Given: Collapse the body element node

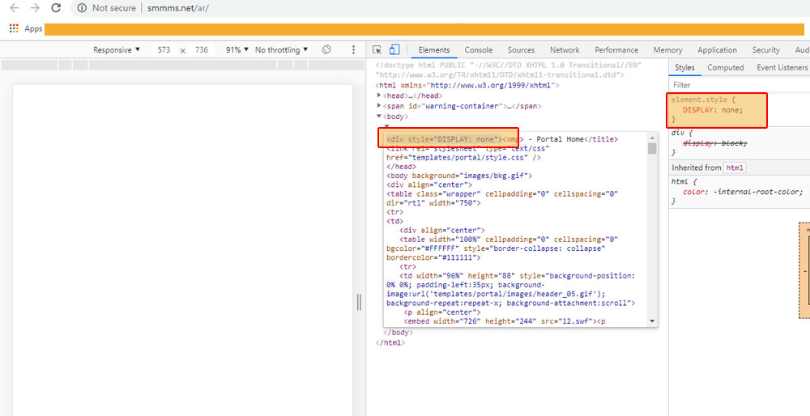Looking at the screenshot, I should [x=380, y=117].
